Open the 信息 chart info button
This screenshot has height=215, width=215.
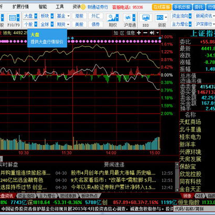[131, 33]
